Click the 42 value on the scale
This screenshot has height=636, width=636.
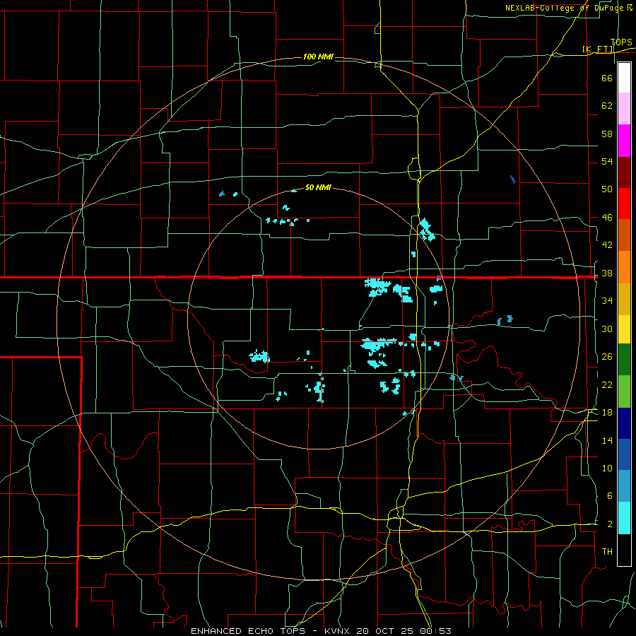(x=607, y=245)
